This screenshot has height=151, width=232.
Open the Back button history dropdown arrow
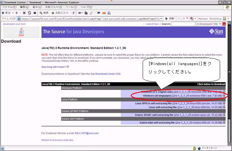point(12,13)
